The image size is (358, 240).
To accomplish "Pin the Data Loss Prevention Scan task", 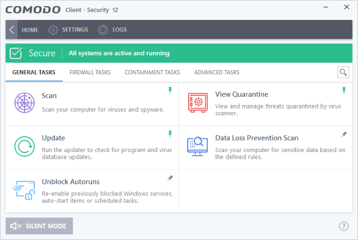I will click(x=344, y=134).
